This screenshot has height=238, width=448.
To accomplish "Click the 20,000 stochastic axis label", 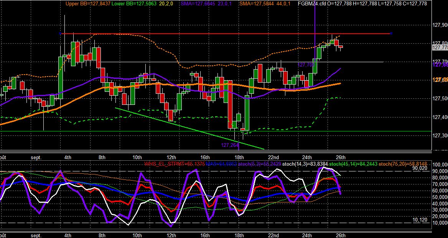I will tap(440, 216).
